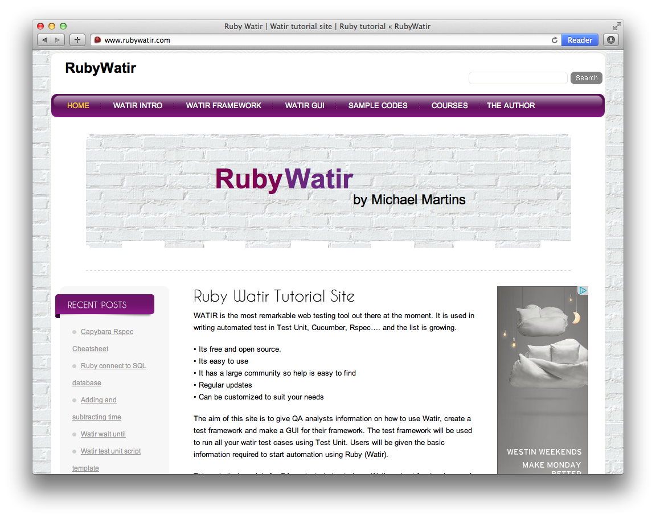Click the 'Its free and open source.' bullet
The width and height of the screenshot is (656, 519).
pyautogui.click(x=237, y=349)
